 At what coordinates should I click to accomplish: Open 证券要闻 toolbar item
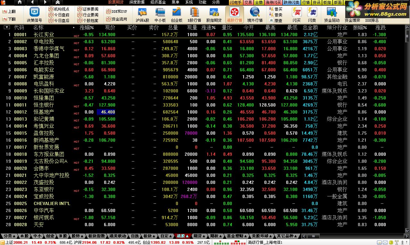click(88, 9)
